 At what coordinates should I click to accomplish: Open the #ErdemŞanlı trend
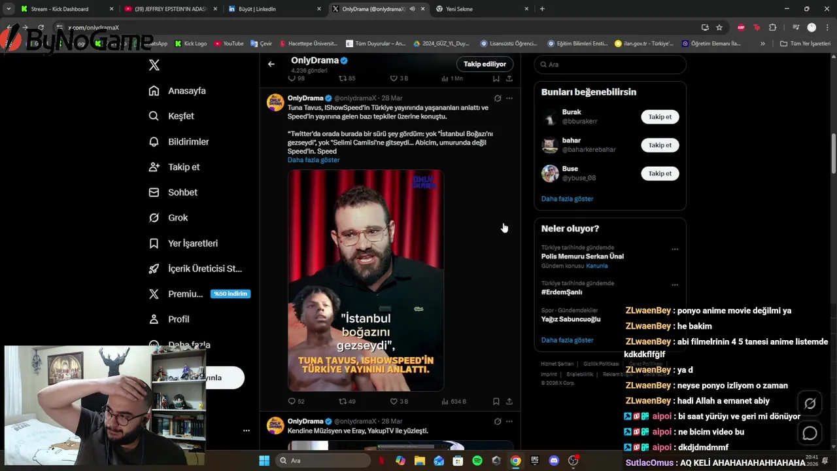pyautogui.click(x=561, y=292)
